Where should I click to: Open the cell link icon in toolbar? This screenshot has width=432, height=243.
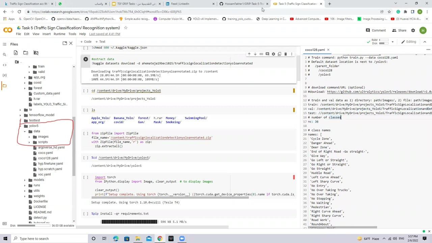[261, 54]
